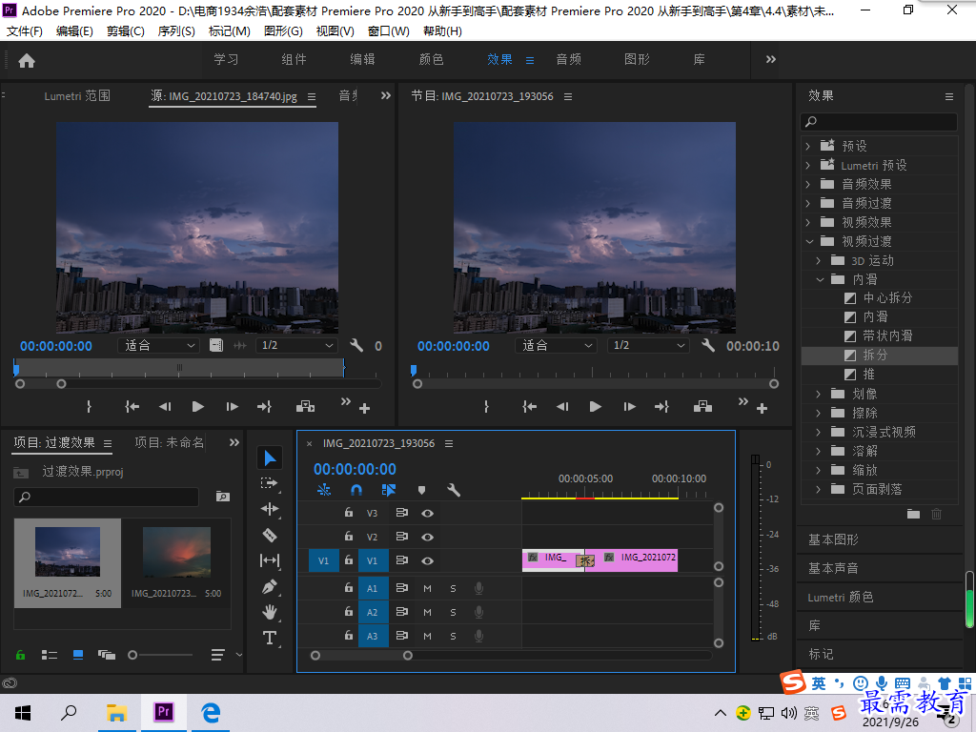Select the Razor tool
Viewport: 976px width, 732px height.
[x=270, y=536]
